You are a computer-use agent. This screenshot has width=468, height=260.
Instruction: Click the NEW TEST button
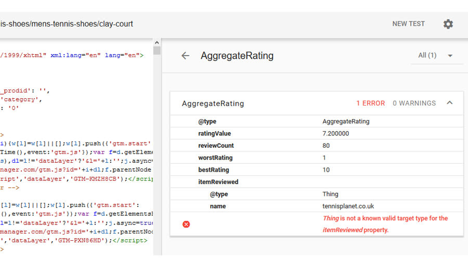pyautogui.click(x=408, y=24)
